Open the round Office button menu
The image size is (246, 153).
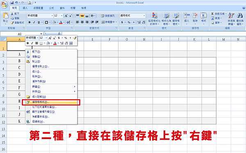coord(5,5)
